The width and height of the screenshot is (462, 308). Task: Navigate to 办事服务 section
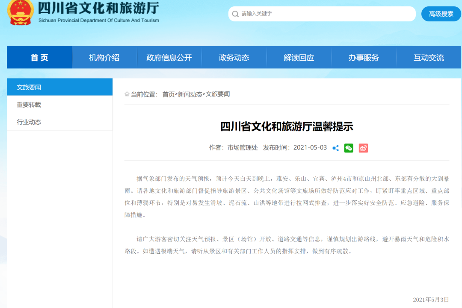[364, 57]
